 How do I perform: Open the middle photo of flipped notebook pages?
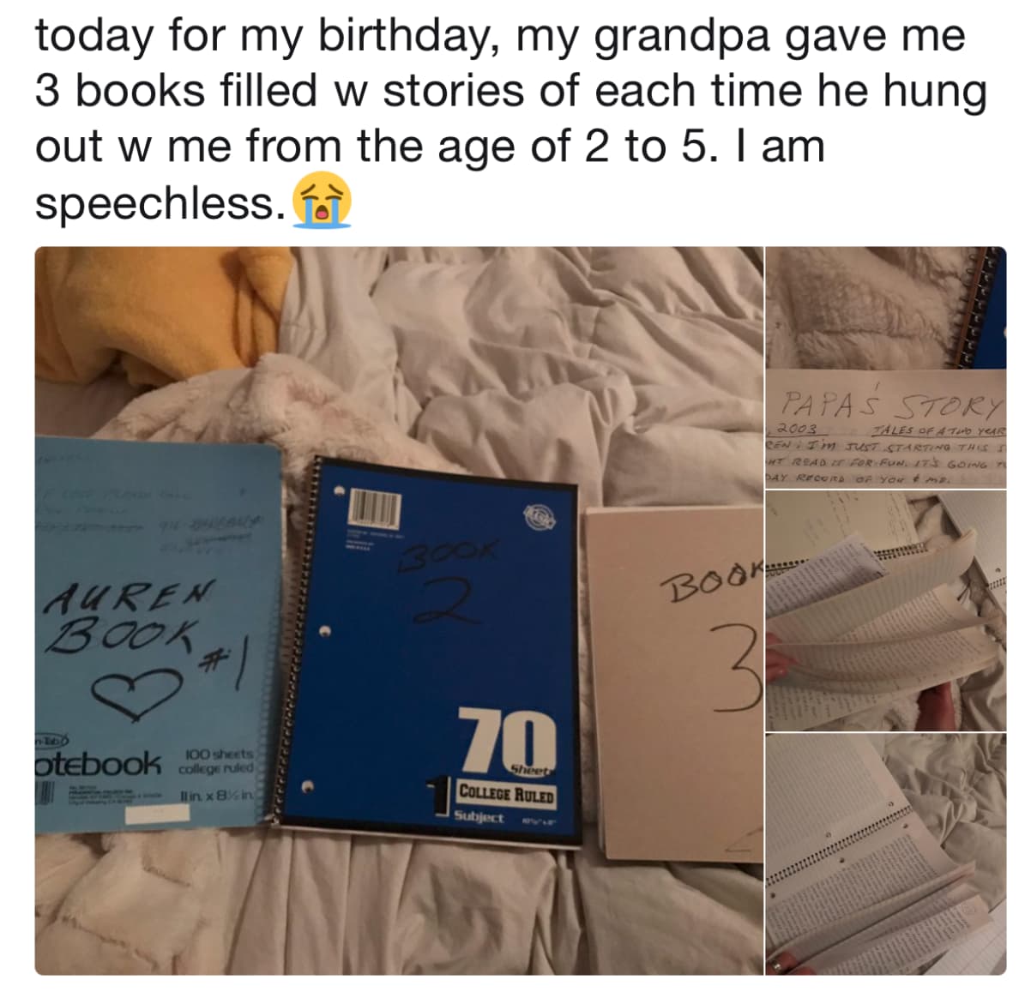coord(886,610)
